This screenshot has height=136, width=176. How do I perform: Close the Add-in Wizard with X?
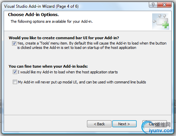point(164,5)
